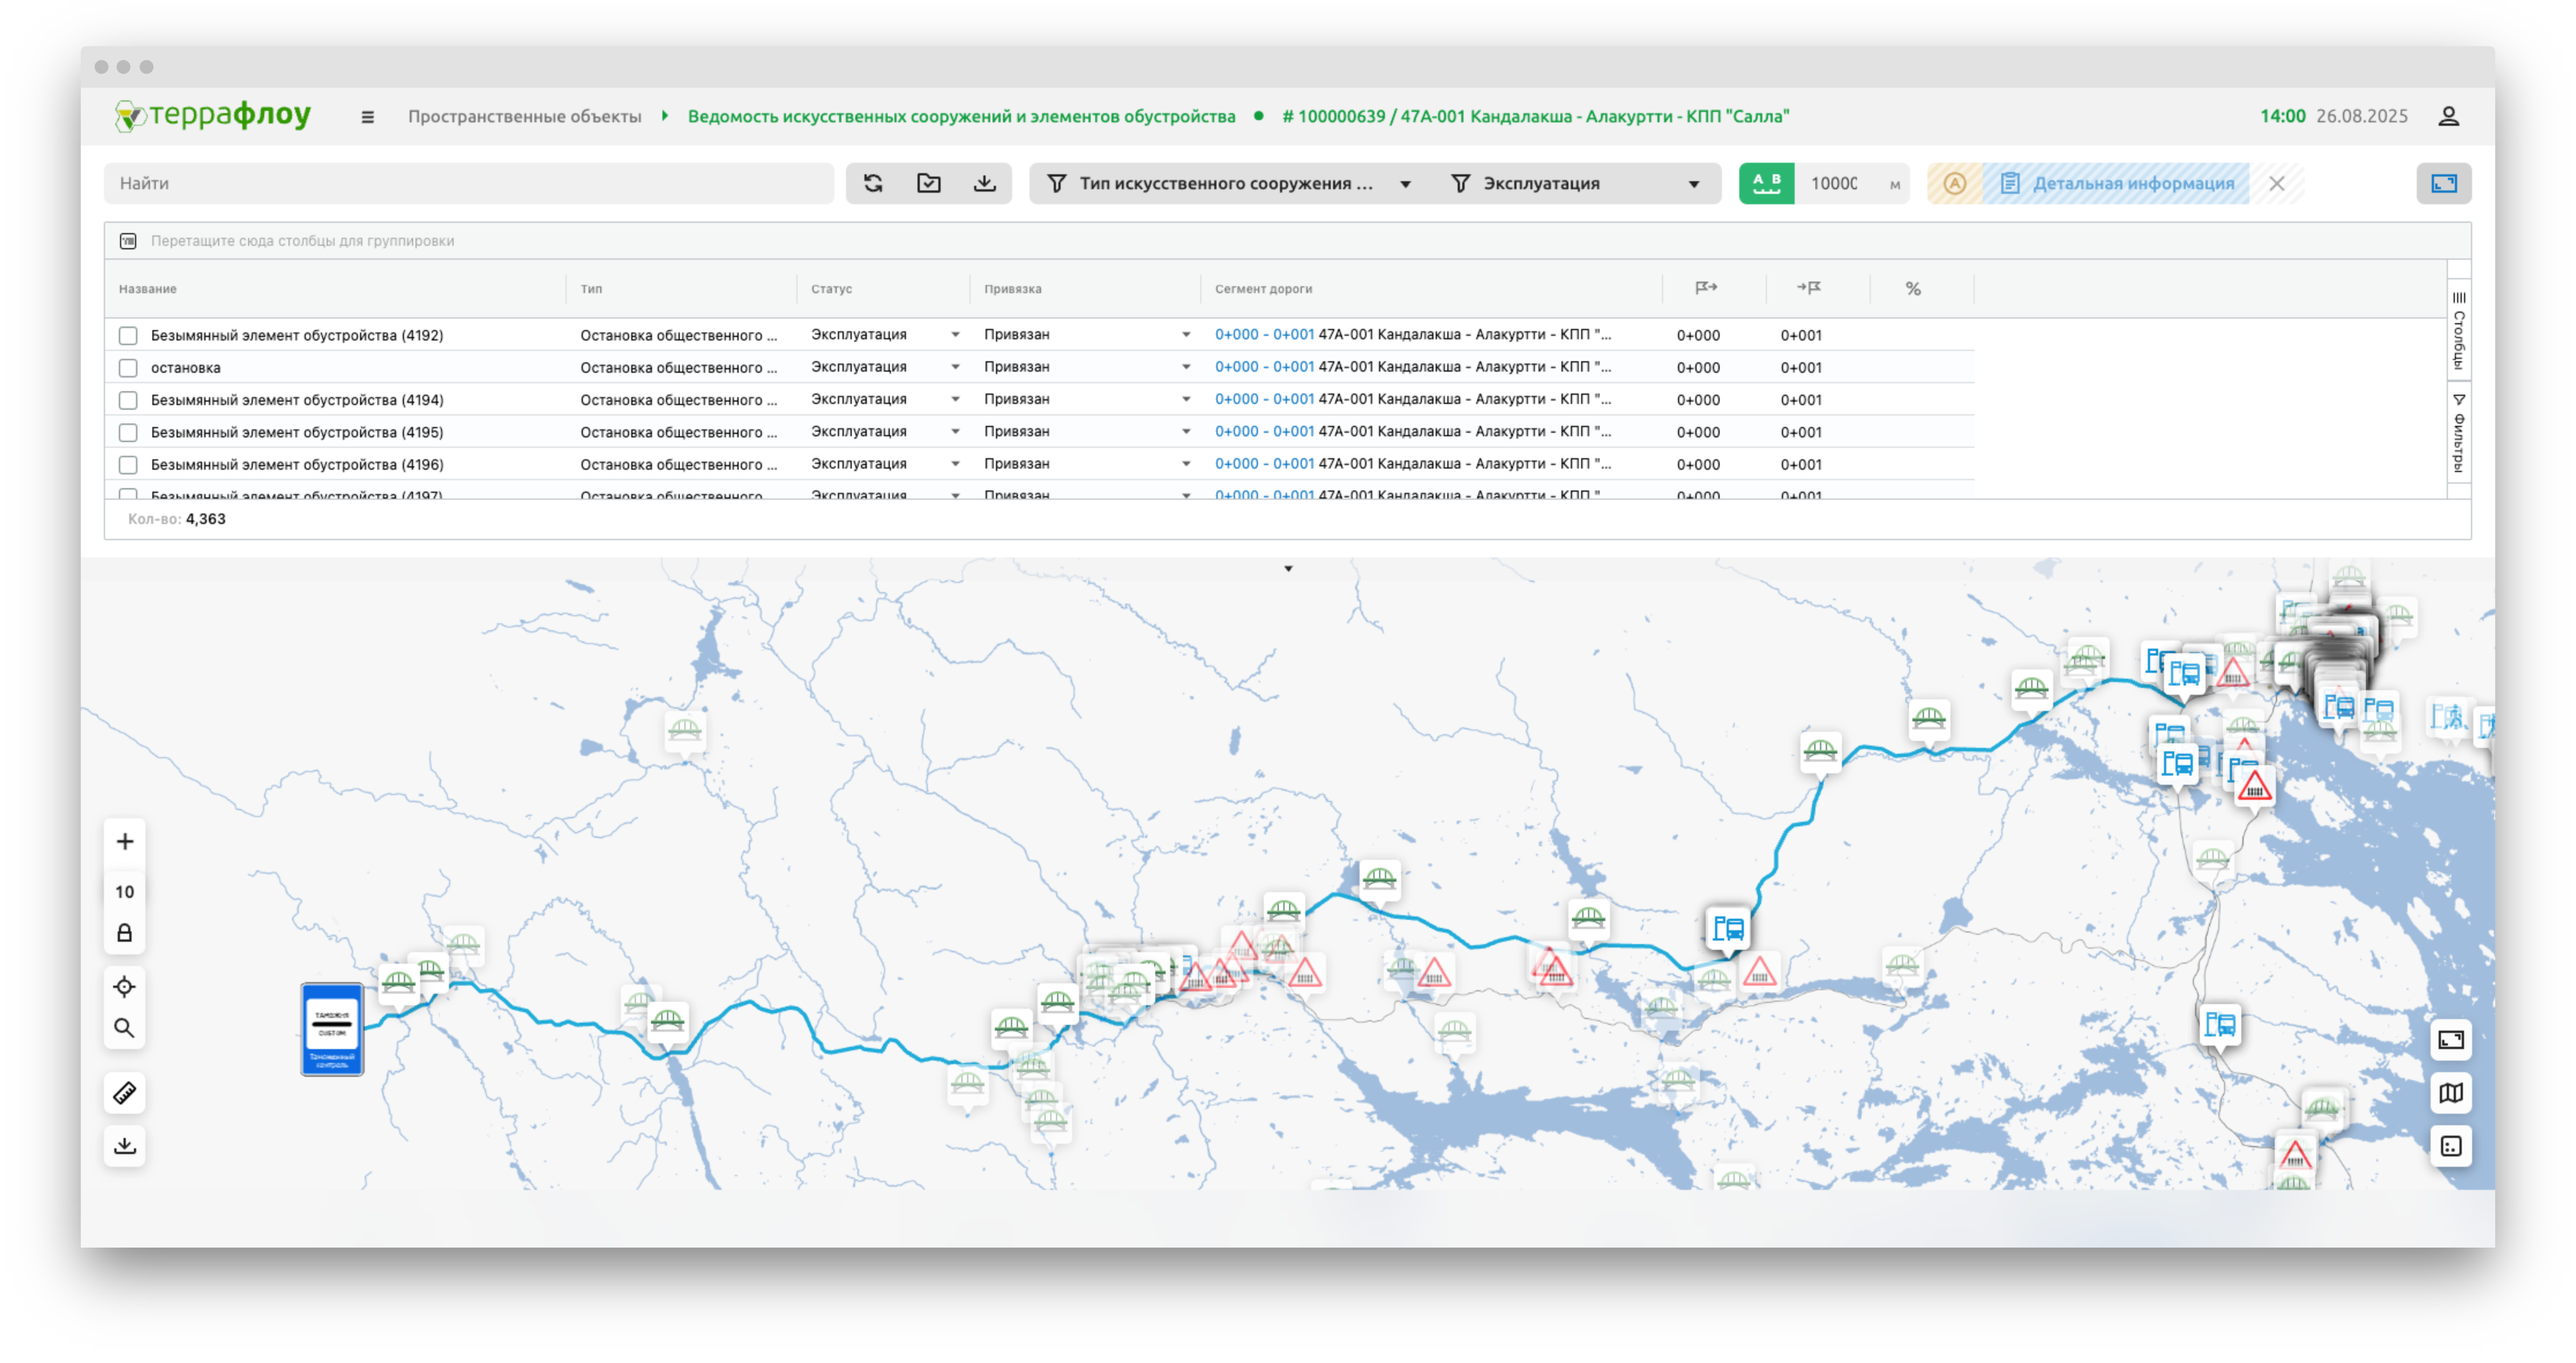Go to "Пространственные объекты" breadcrumb
Viewport: 2576px width, 1363px height.
(524, 116)
